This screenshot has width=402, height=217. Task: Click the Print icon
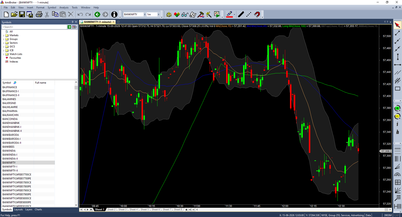(39, 15)
